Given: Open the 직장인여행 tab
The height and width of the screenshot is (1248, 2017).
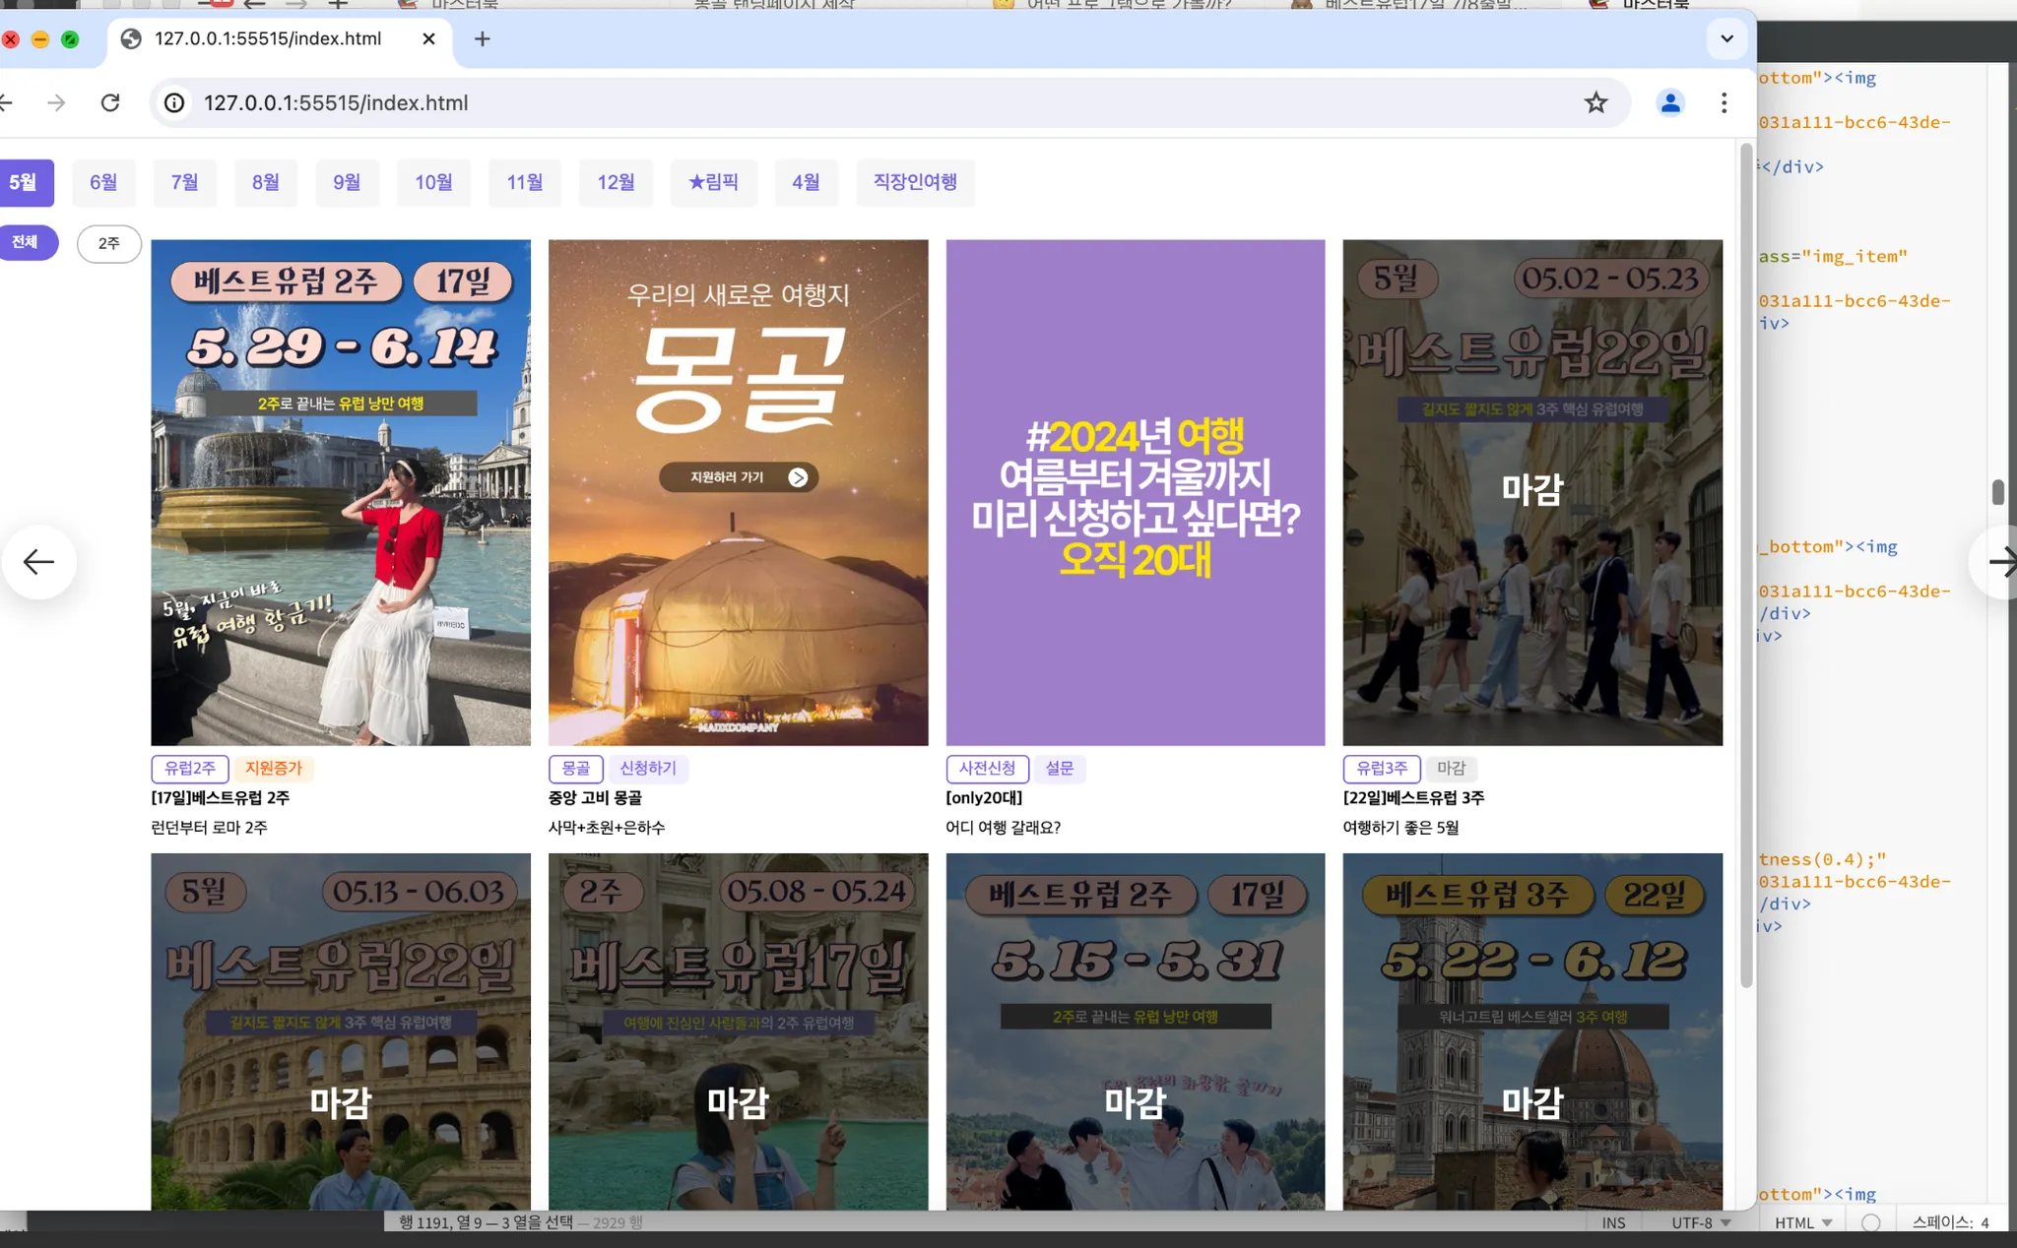Looking at the screenshot, I should coord(914,182).
